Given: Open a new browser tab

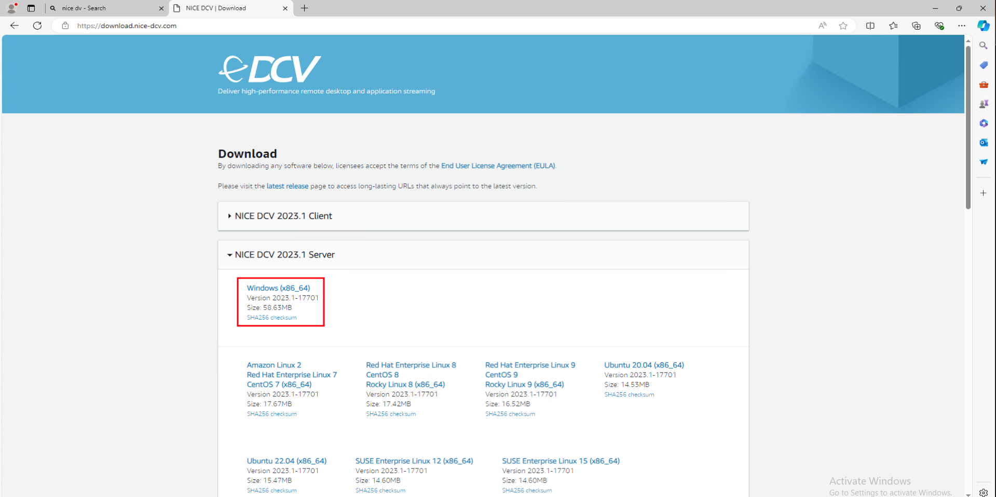Looking at the screenshot, I should 305,8.
